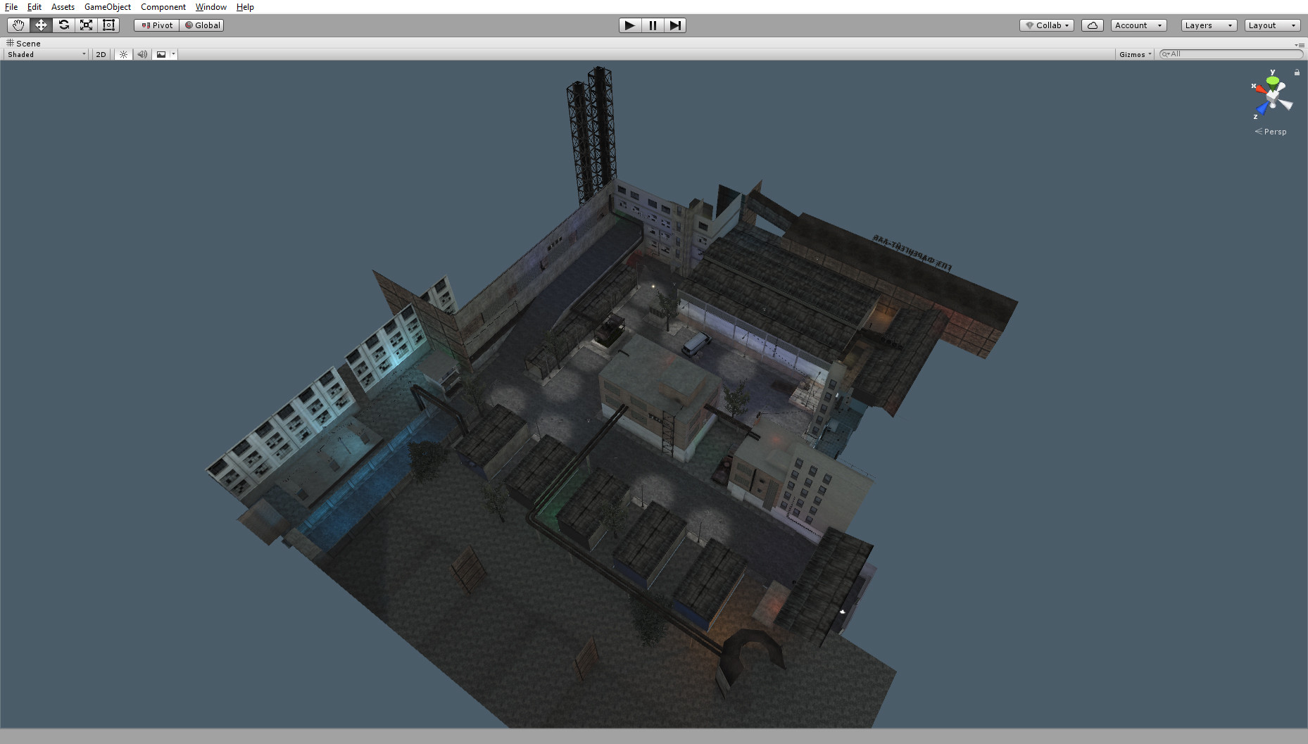Mute Scene view audio
The width and height of the screenshot is (1308, 744).
click(x=142, y=53)
